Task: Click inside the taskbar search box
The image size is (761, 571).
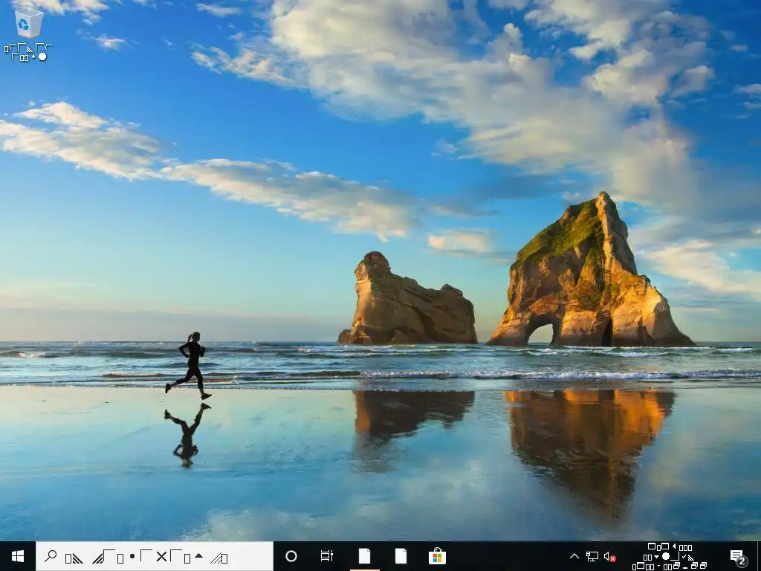Action: tap(155, 556)
